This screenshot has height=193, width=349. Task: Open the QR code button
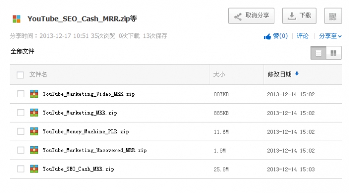point(333,16)
